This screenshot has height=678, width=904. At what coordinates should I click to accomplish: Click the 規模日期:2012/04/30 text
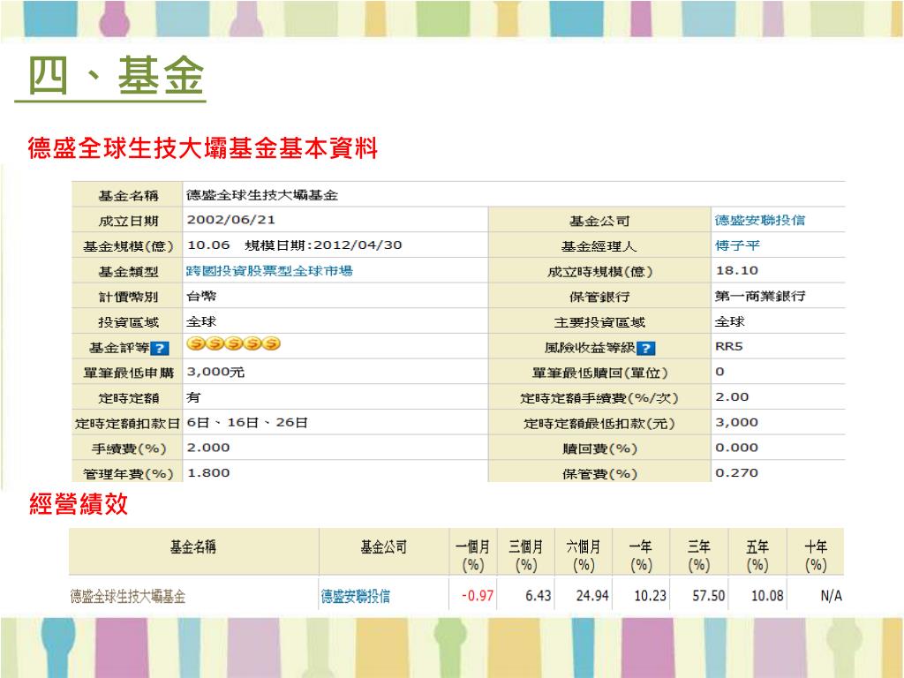click(x=323, y=245)
